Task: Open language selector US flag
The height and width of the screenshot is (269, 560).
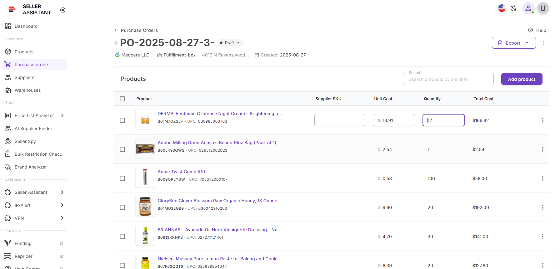Action: tap(502, 8)
